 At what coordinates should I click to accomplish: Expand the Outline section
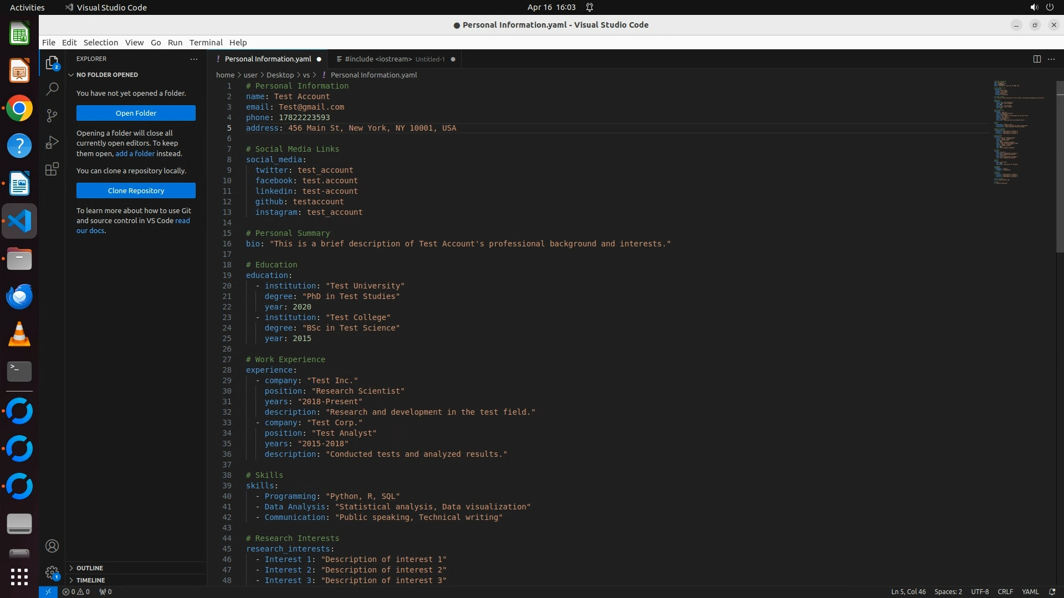point(90,568)
